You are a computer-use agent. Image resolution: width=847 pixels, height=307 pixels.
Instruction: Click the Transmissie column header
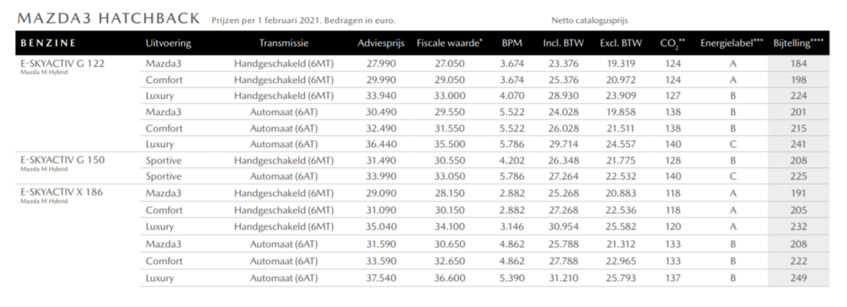point(284,44)
